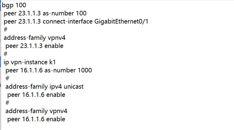Screen dimensions: 234x130
Task: Click the 'bgp 100' line
Action: pos(14,5)
